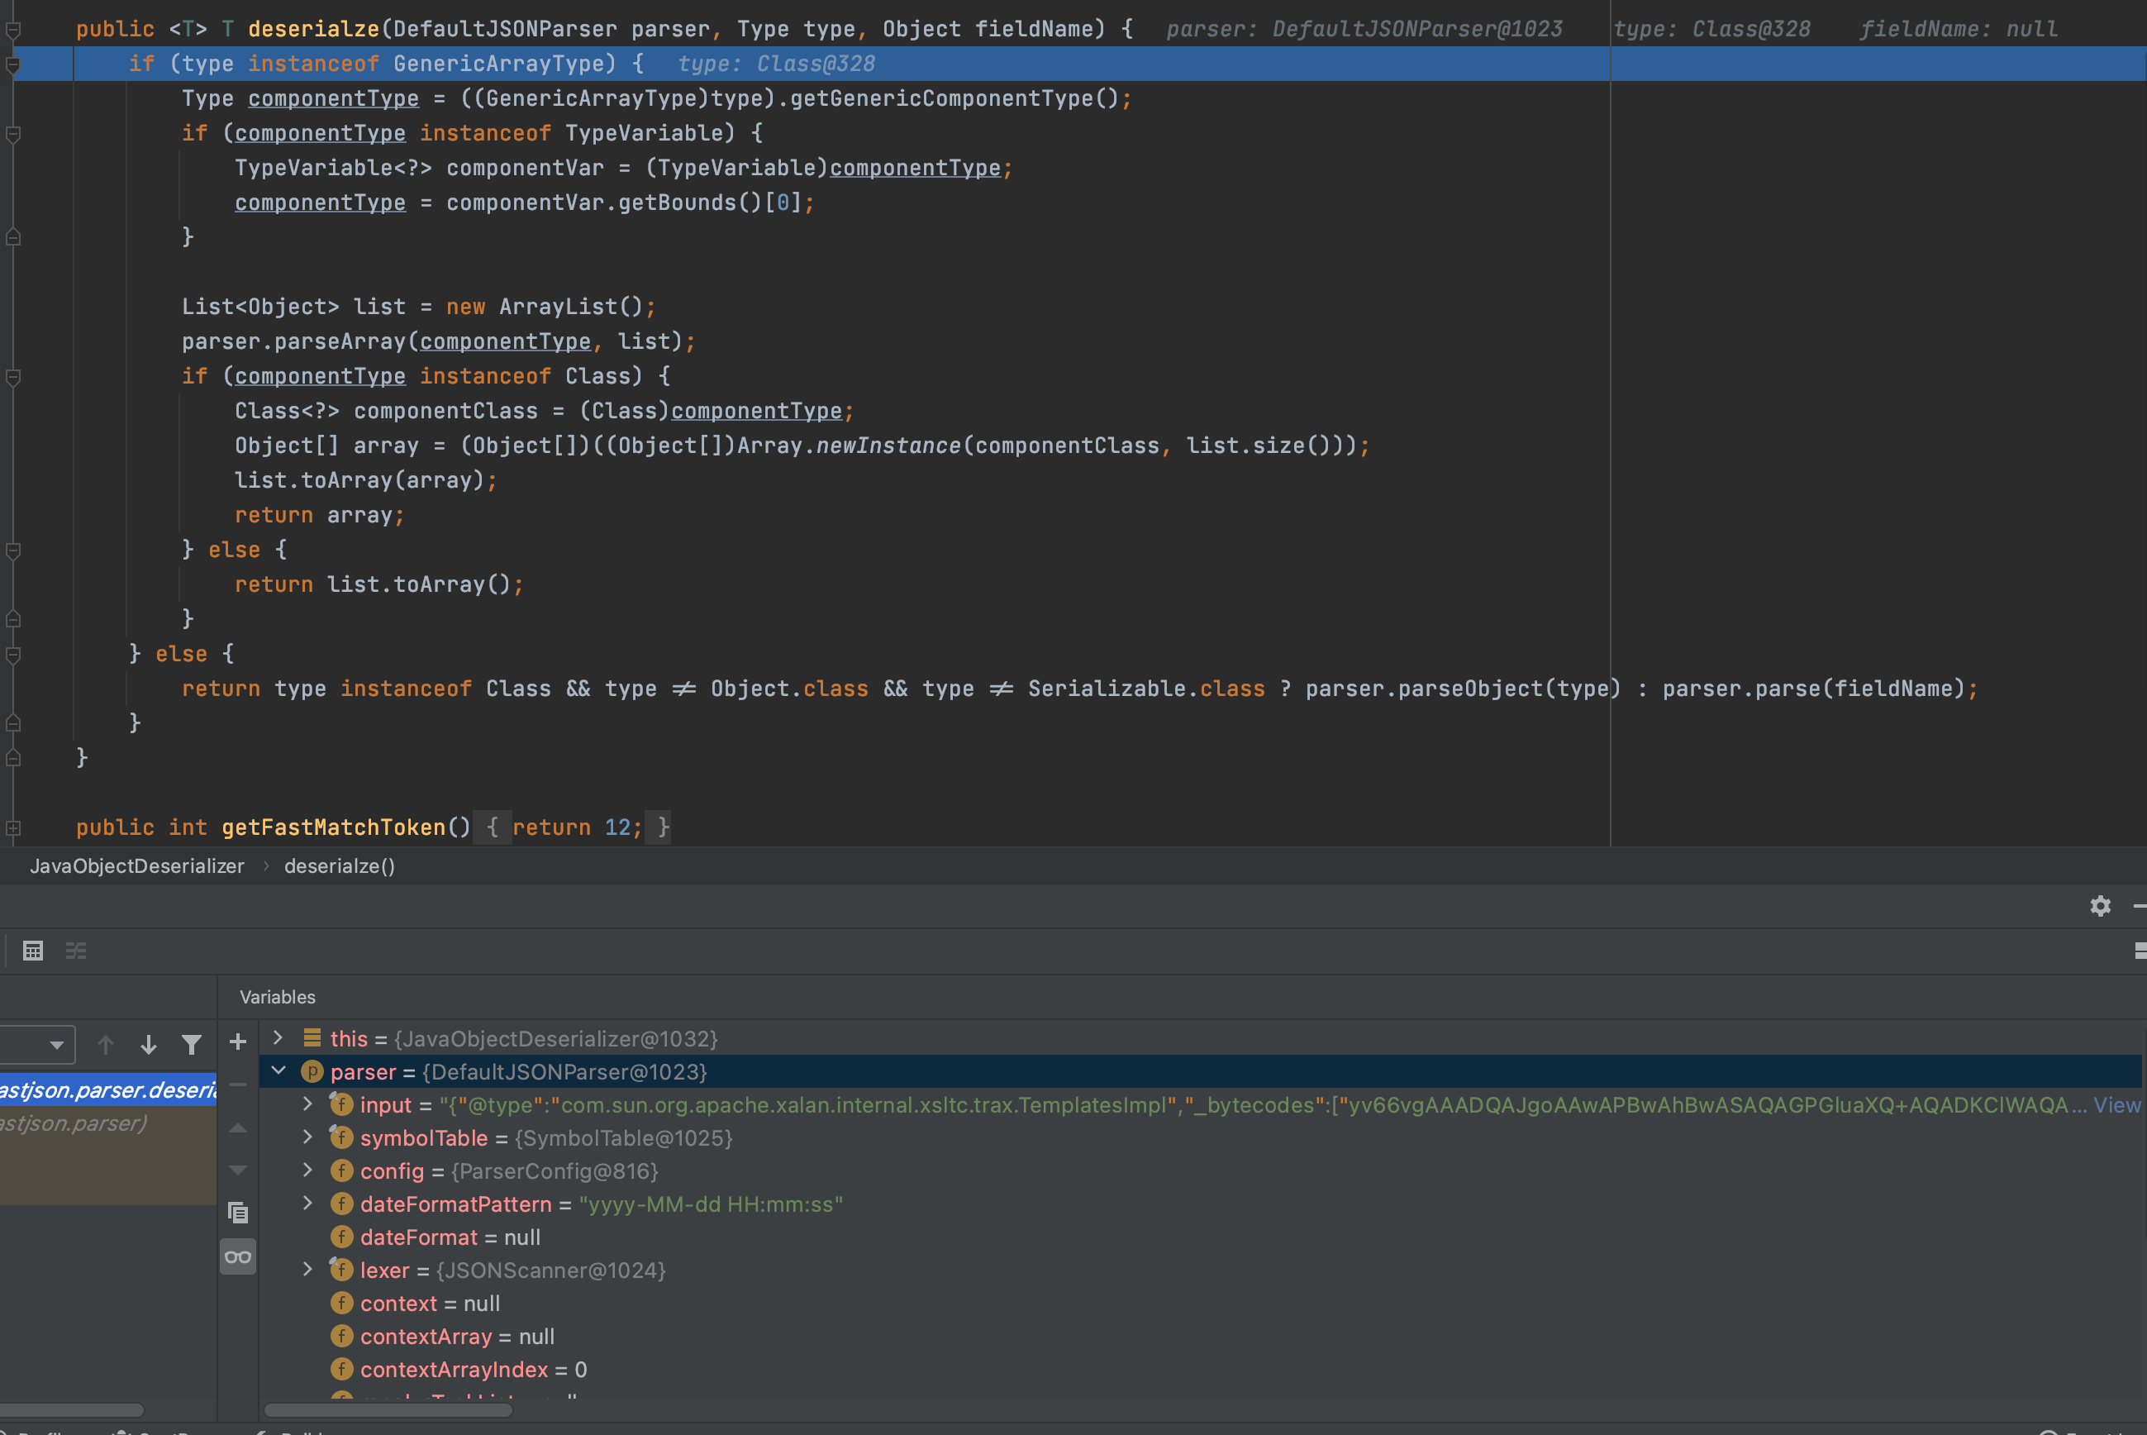This screenshot has height=1435, width=2147.
Task: Expand the 'config' field node
Action: coord(307,1170)
